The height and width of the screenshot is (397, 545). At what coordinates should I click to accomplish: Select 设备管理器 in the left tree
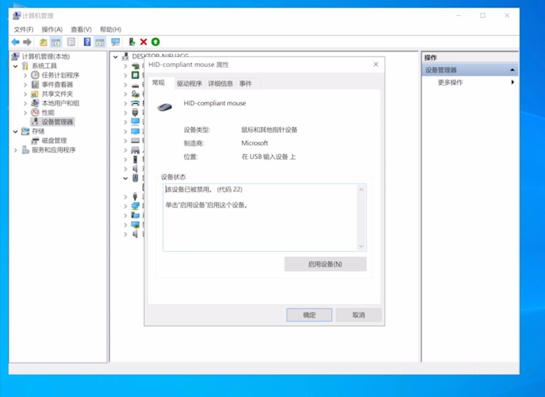click(57, 122)
